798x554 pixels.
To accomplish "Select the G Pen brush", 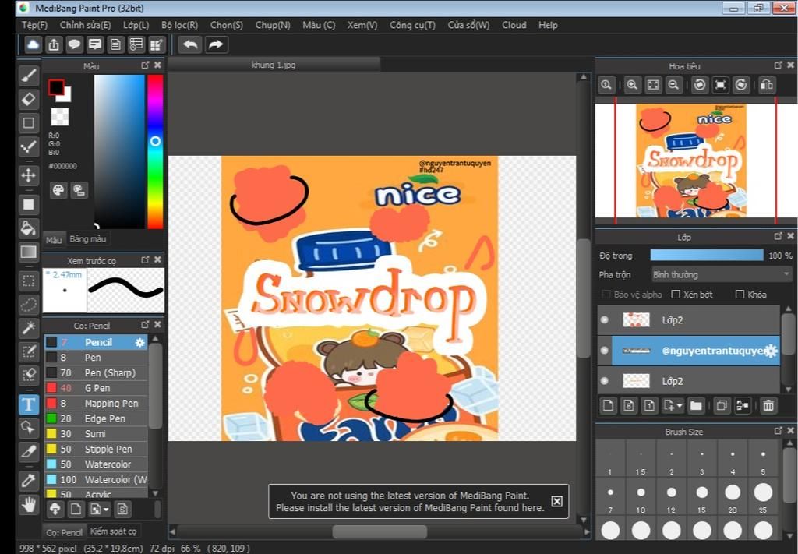I will (96, 388).
